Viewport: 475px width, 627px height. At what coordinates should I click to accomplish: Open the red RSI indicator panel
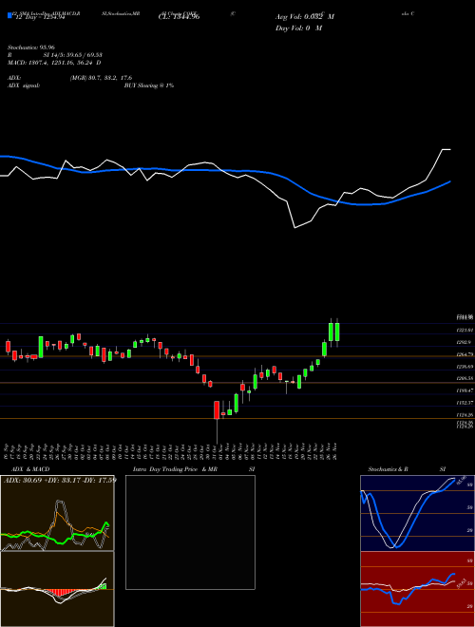[x=417, y=589]
